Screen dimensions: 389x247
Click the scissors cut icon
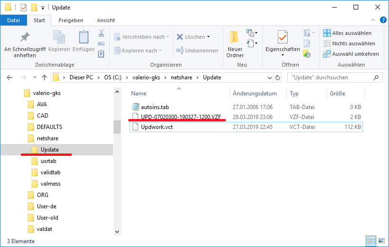tap(101, 34)
